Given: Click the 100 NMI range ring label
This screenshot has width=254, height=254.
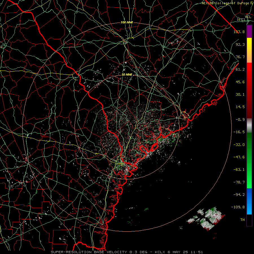Looking at the screenshot, I should (x=127, y=22).
